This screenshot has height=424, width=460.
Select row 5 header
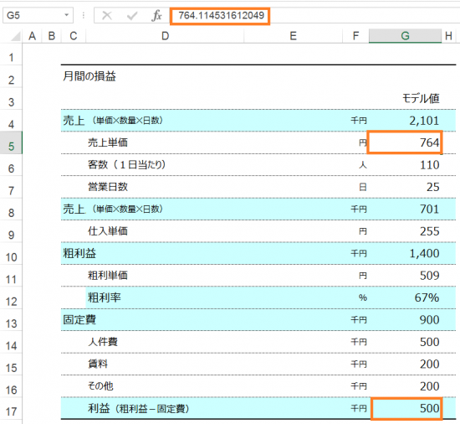11,146
